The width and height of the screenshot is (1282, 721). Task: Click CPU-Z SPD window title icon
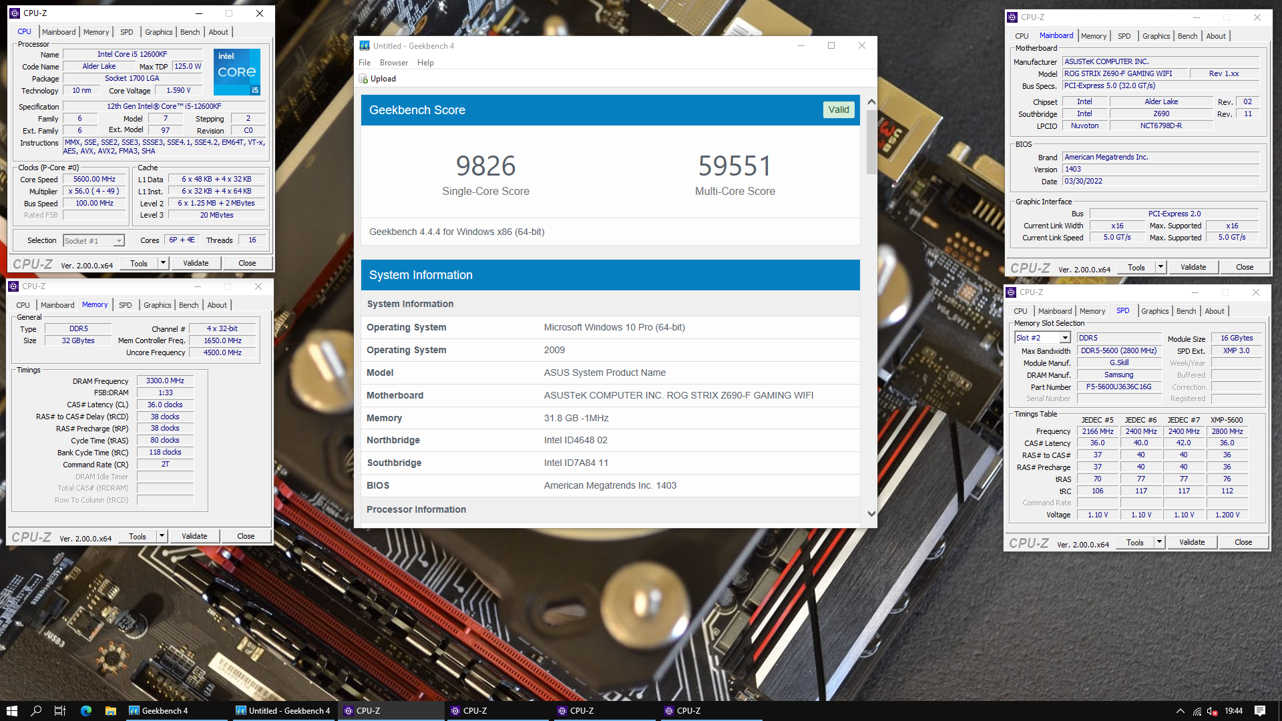[x=1011, y=292]
